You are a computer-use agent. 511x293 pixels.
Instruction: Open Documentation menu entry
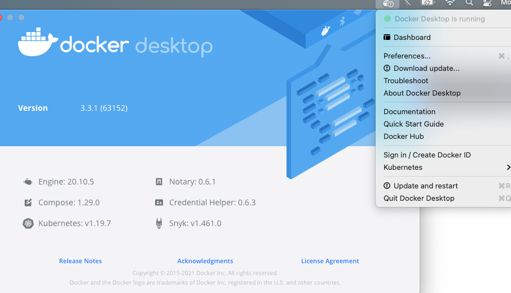[409, 111]
